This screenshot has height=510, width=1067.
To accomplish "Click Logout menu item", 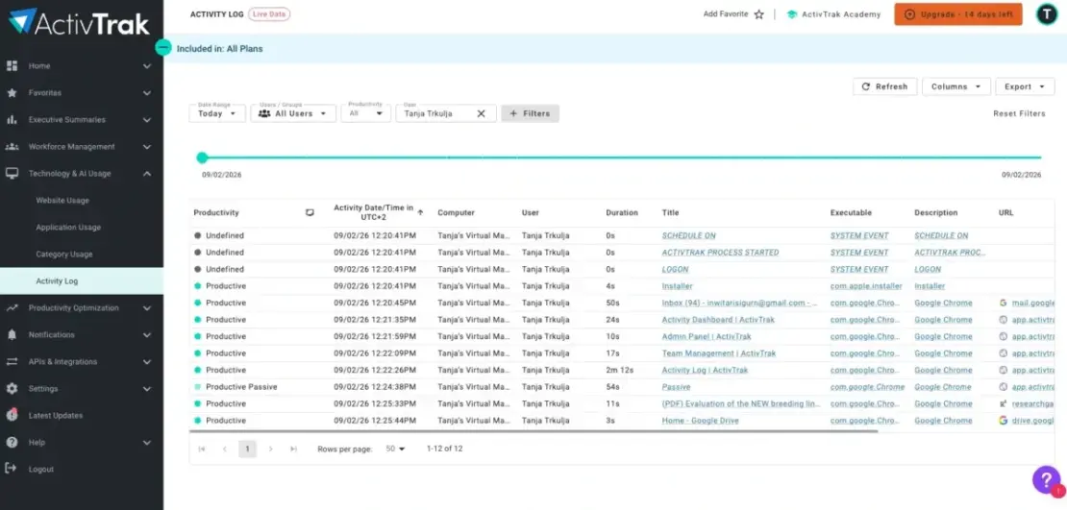I will click(x=40, y=470).
